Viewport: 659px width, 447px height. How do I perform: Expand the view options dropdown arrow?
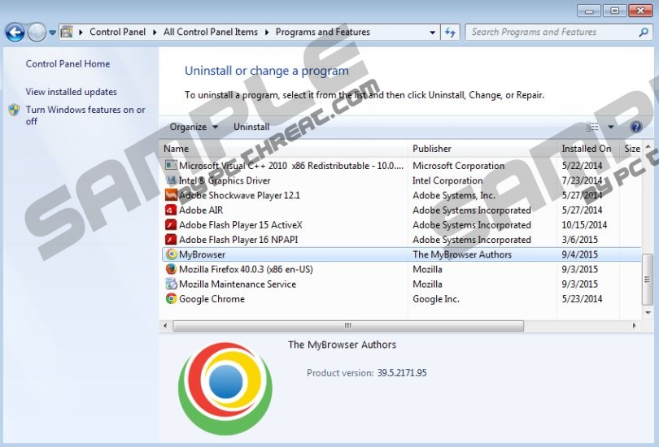click(x=611, y=127)
